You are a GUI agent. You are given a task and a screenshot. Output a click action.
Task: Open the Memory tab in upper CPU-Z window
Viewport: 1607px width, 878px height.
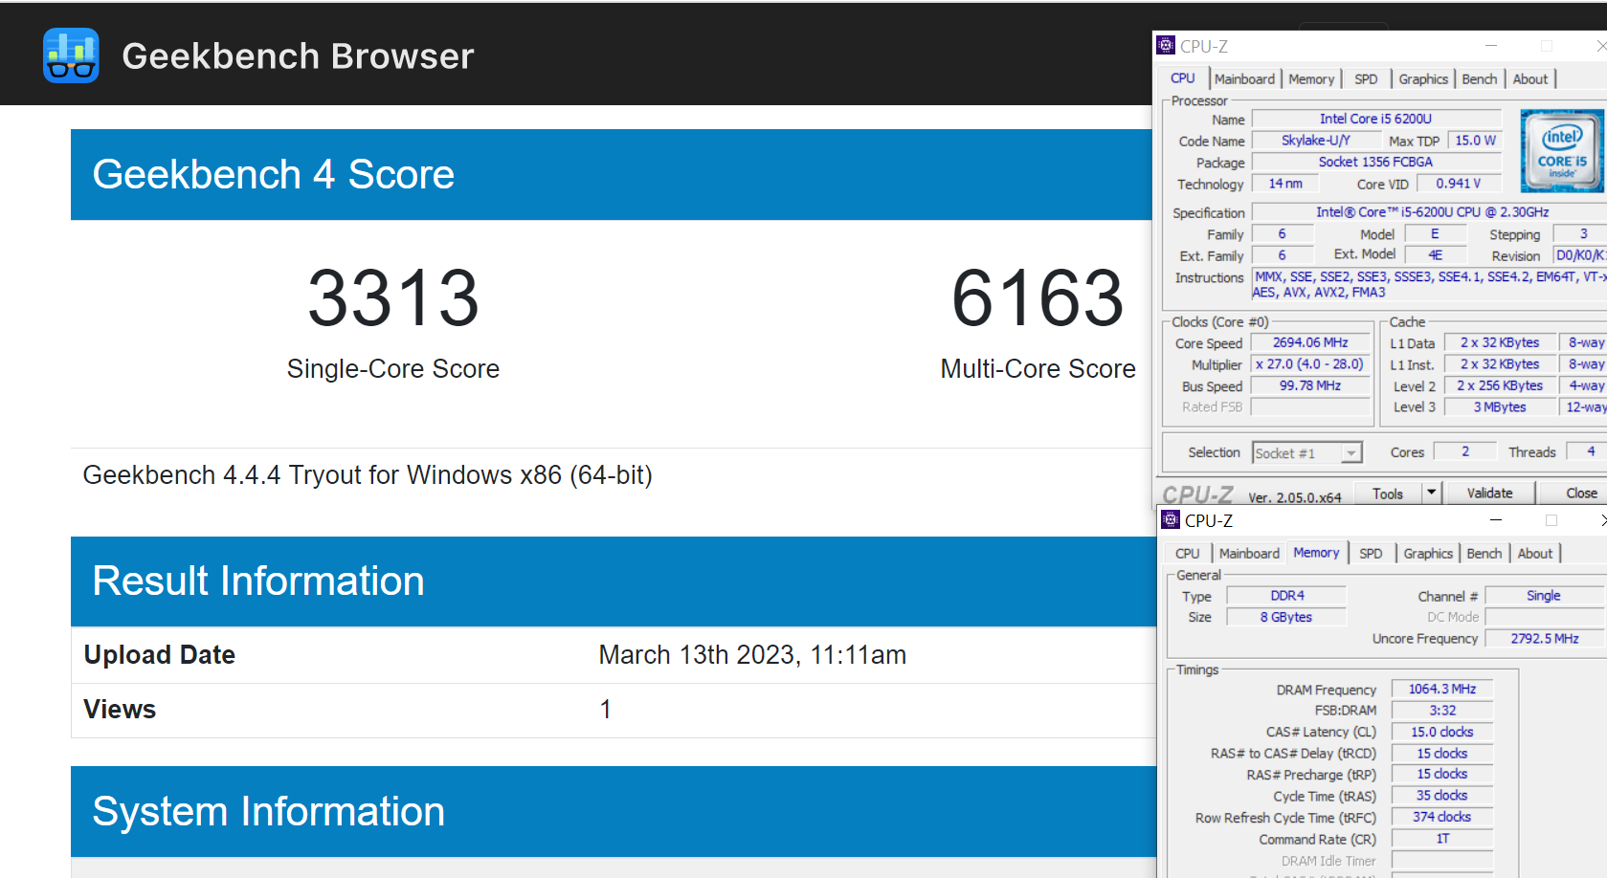coord(1311,79)
